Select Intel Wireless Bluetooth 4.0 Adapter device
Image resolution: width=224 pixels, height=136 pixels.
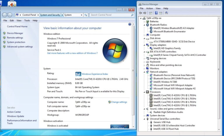[x=174, y=28]
